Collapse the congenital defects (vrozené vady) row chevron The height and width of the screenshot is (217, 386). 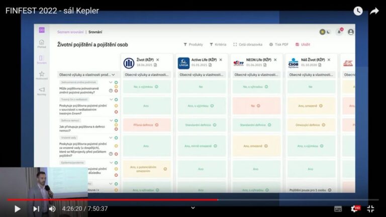pos(111,138)
